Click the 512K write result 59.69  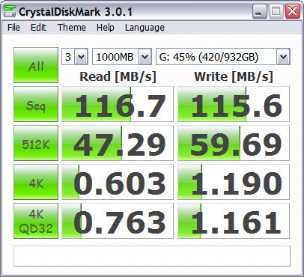(234, 143)
